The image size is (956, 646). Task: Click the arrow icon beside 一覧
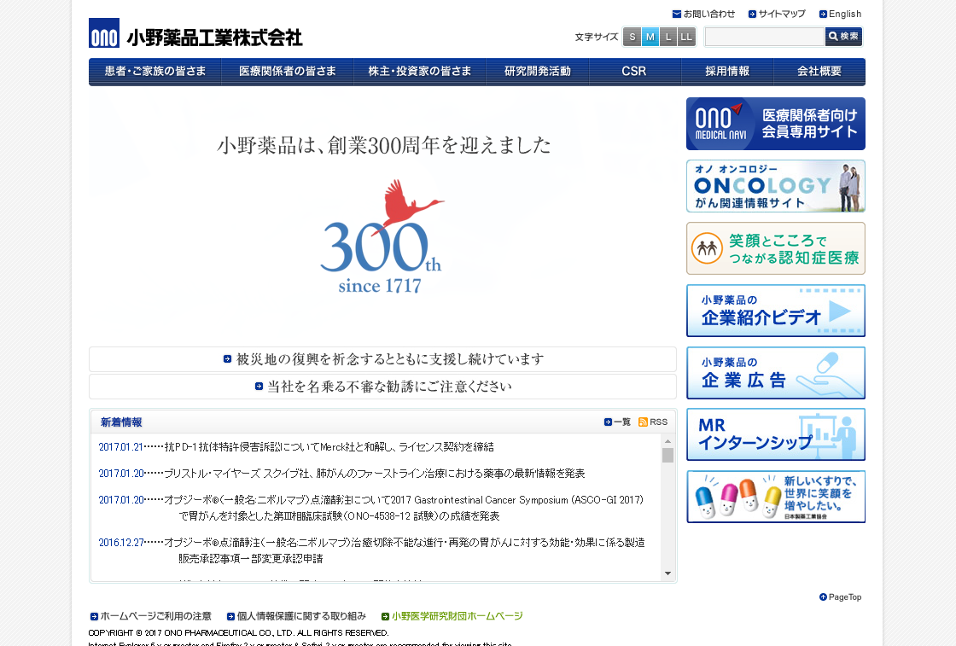click(608, 422)
